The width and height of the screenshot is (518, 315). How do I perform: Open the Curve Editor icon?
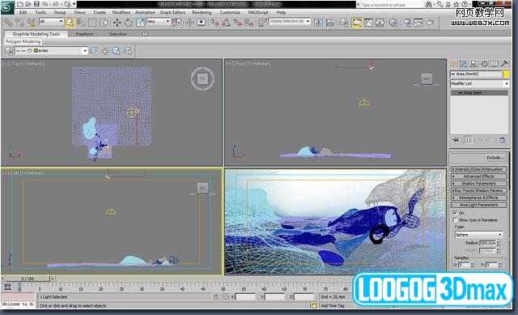pyautogui.click(x=368, y=23)
